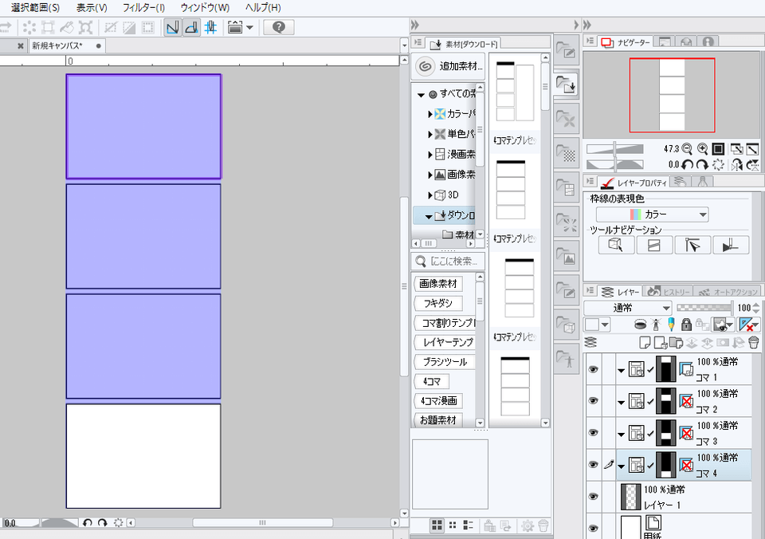Click the zoom out icon in Navigator

click(x=687, y=149)
